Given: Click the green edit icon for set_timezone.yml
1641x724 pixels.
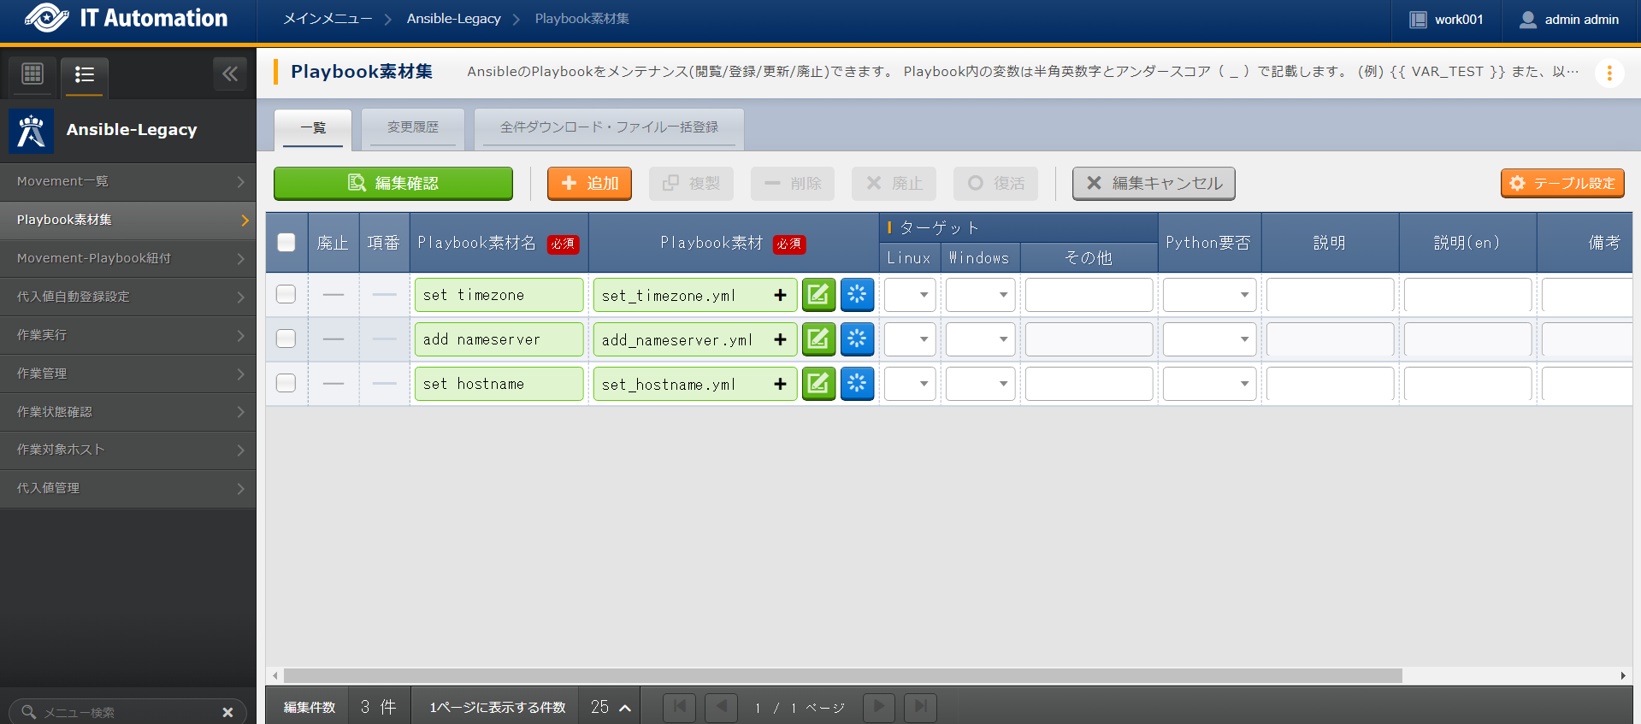Looking at the screenshot, I should 818,295.
